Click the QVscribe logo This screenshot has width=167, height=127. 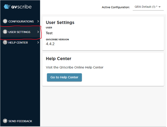18,7
